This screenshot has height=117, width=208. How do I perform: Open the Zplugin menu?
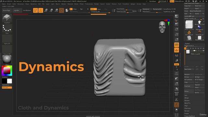click(x=133, y=4)
